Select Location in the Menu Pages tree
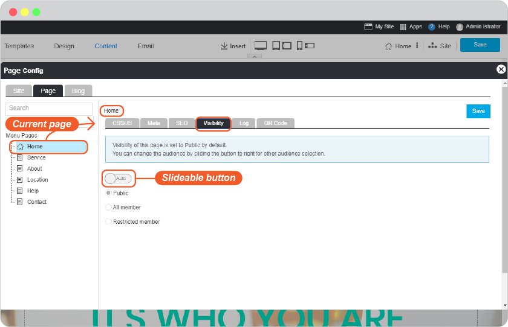This screenshot has height=327, width=508. (x=37, y=180)
